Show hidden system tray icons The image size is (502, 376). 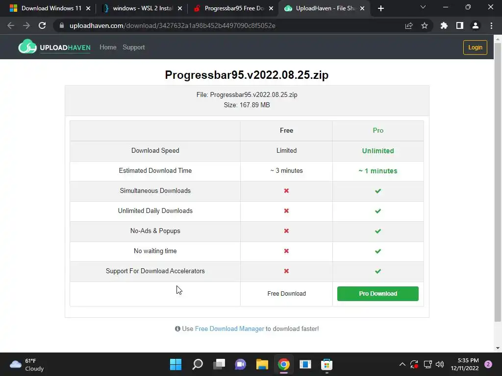[x=402, y=364]
